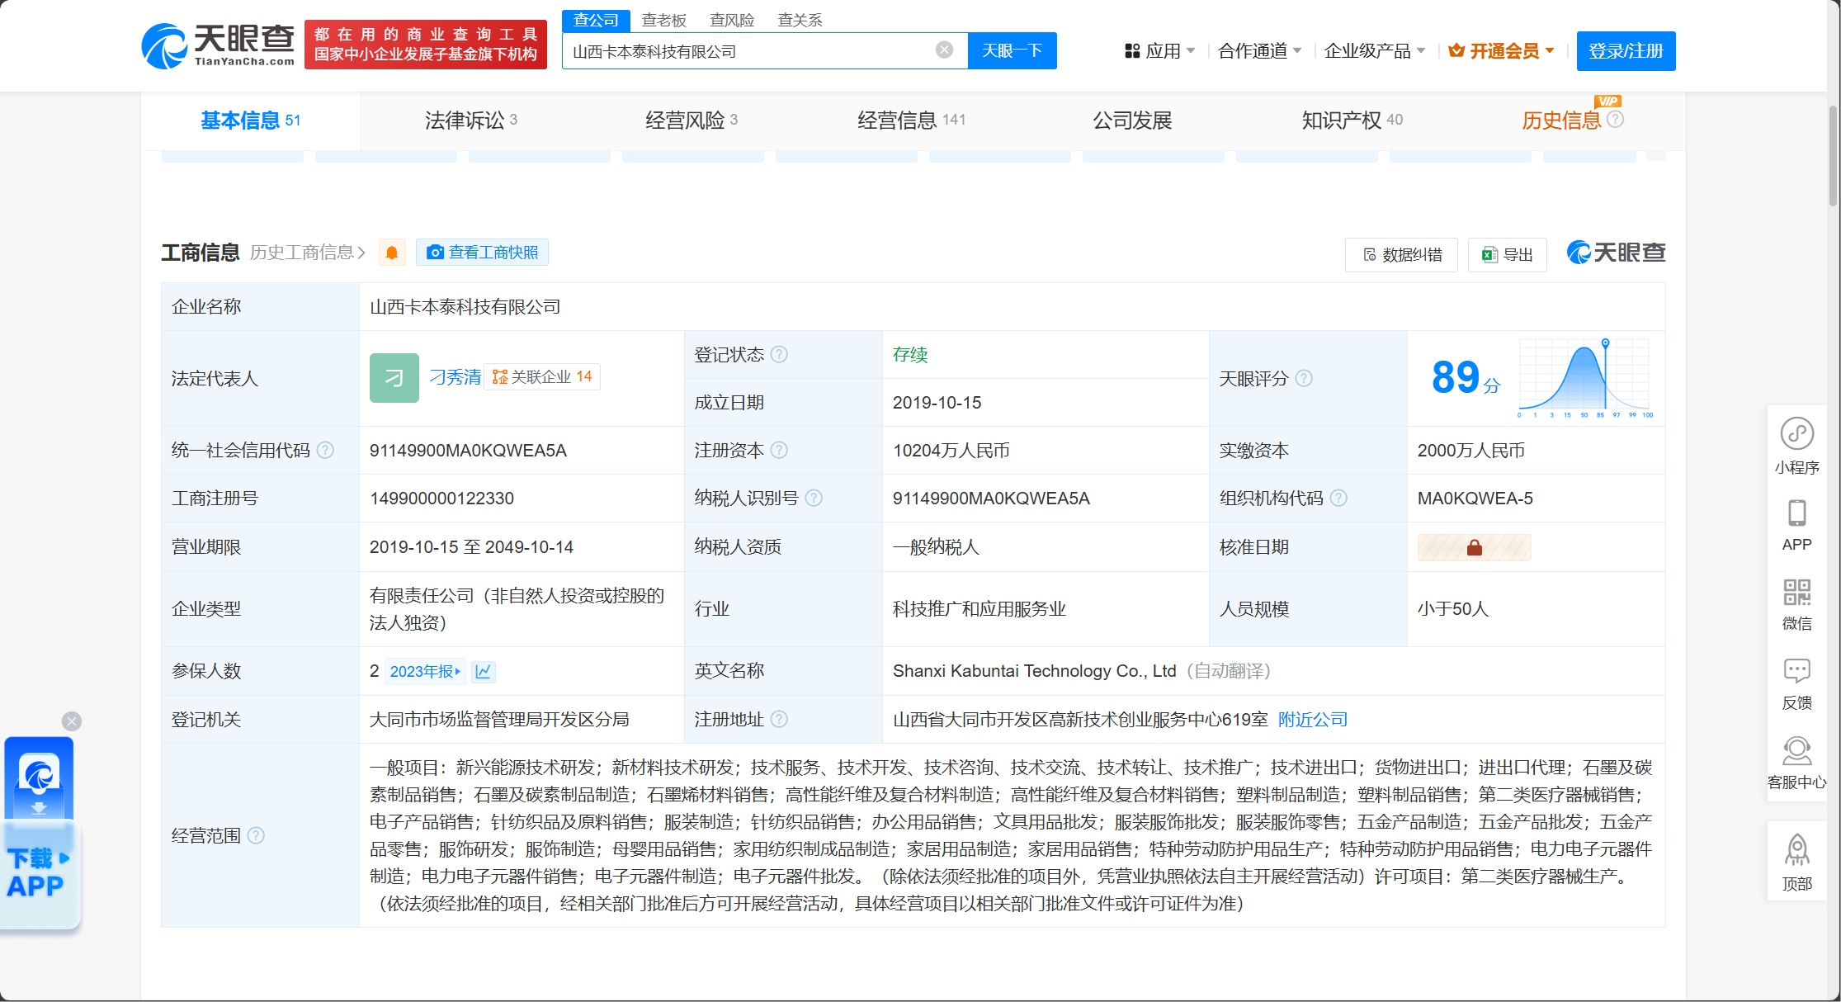Select the 法律诉讼 tab

471,121
